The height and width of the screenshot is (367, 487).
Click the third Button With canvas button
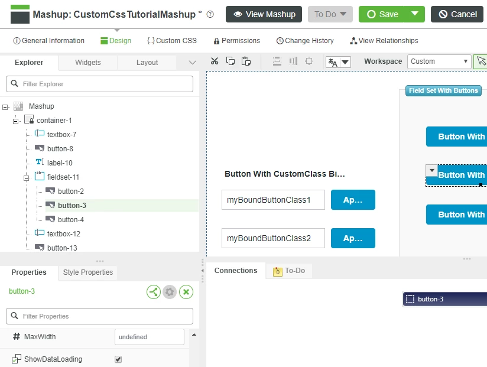(456, 215)
